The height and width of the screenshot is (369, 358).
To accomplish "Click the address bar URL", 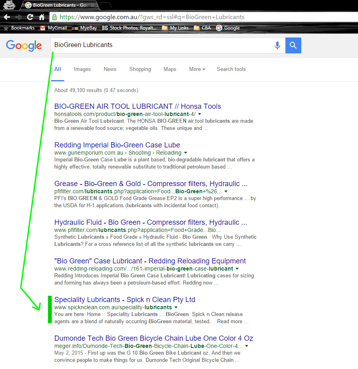I will 152,17.
